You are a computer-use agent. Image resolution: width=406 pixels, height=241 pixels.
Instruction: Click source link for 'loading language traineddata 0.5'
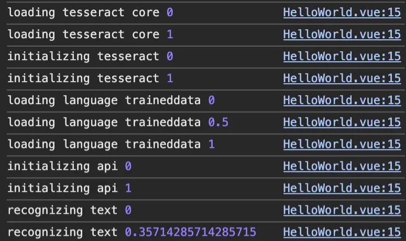pyautogui.click(x=342, y=122)
